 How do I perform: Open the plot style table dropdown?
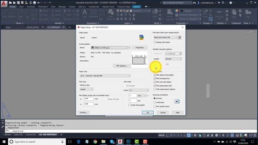click(x=165, y=37)
